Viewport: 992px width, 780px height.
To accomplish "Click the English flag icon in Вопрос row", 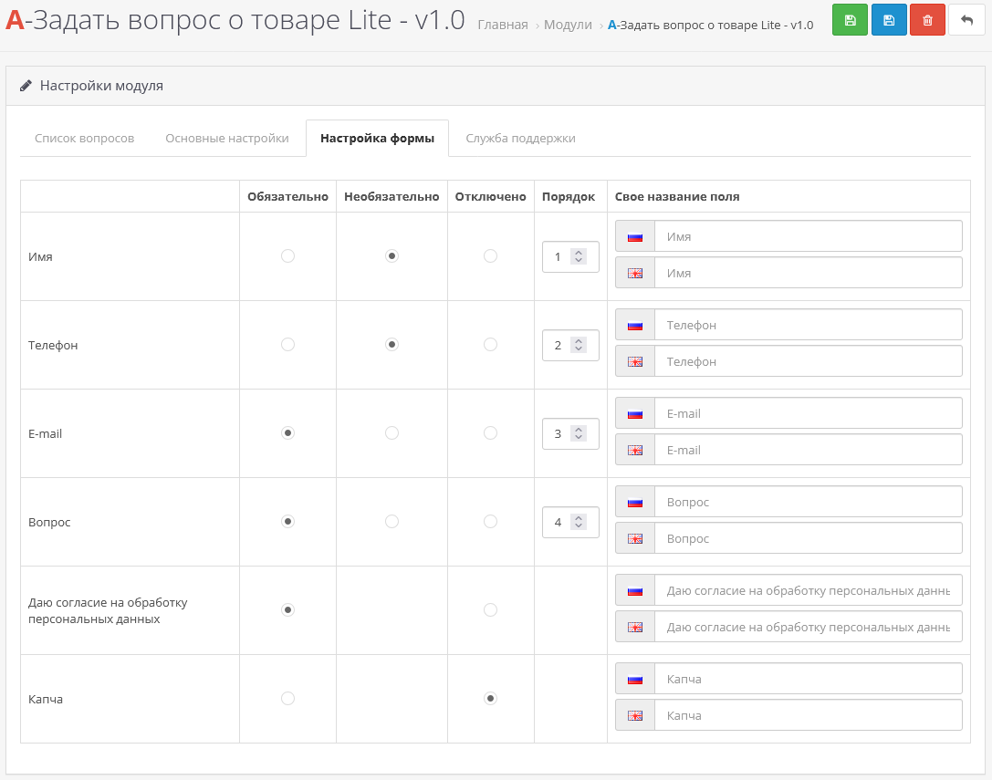I will [635, 538].
